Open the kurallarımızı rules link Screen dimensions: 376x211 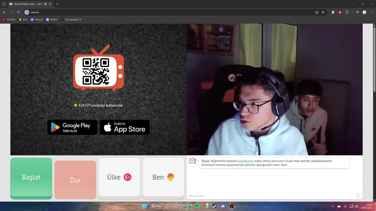click(246, 161)
